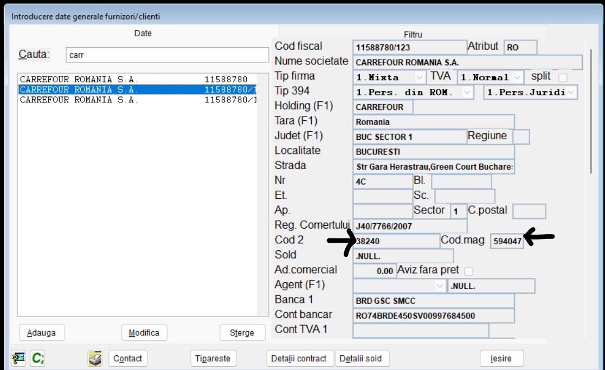Click the Cod 2 field with 38240
This screenshot has width=605, height=370.
coord(396,241)
